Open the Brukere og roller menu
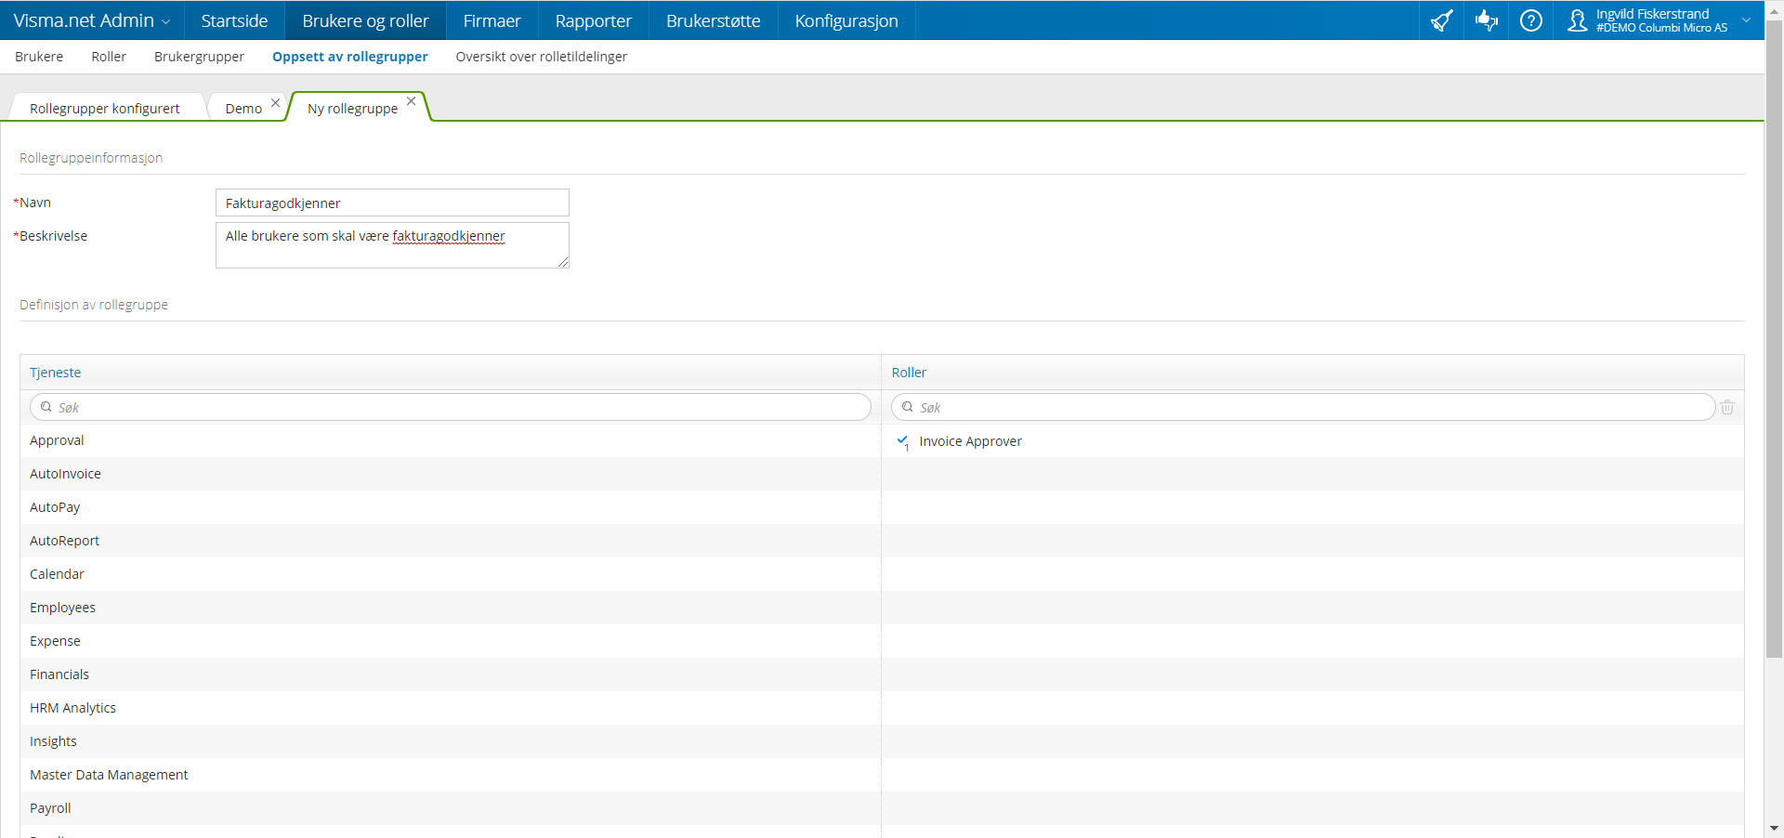Viewport: 1784px width, 838px height. [x=365, y=20]
